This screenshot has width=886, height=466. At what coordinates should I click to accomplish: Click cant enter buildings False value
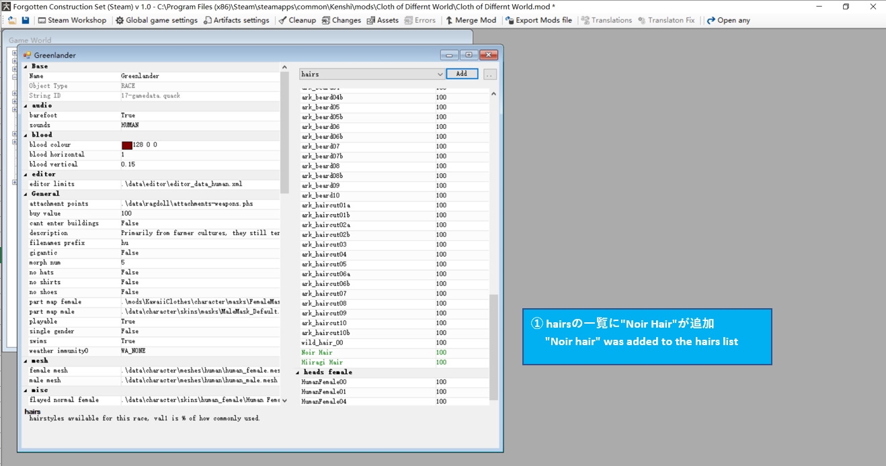[x=130, y=223]
